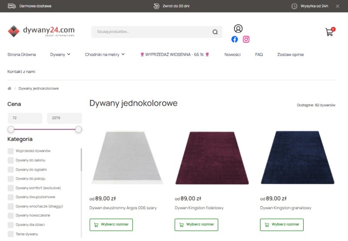Click the free delivery truck icon
The image size is (348, 241).
[x=12, y=6]
